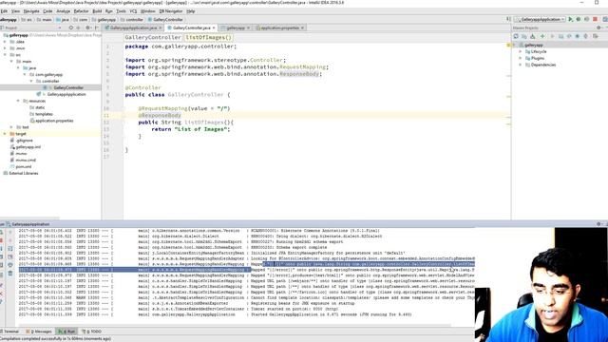Select application.properties in project tree
This screenshot has width=608, height=342.
[x=54, y=121]
